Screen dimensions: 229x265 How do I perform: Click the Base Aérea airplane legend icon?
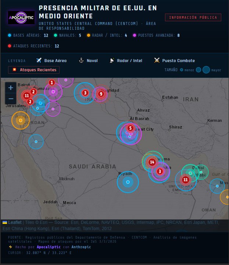coord(39,60)
